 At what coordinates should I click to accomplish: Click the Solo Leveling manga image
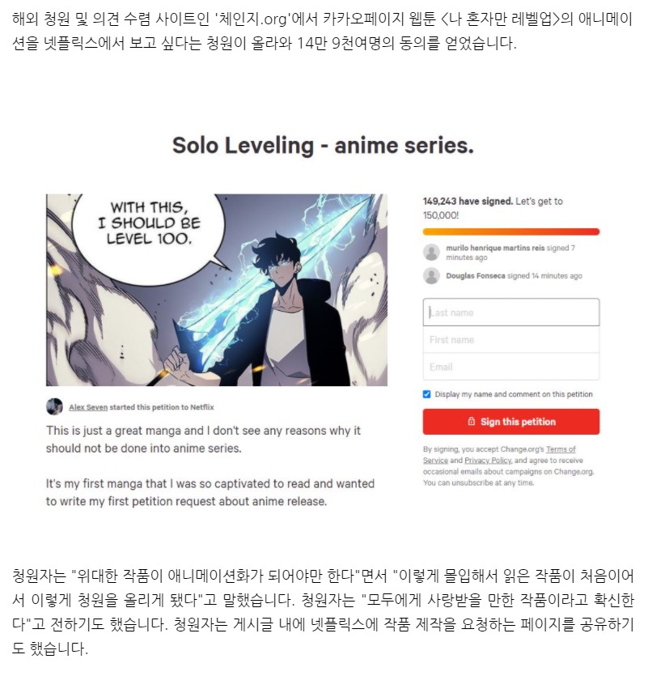(217, 290)
